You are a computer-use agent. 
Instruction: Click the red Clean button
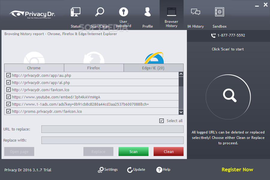click(169, 151)
